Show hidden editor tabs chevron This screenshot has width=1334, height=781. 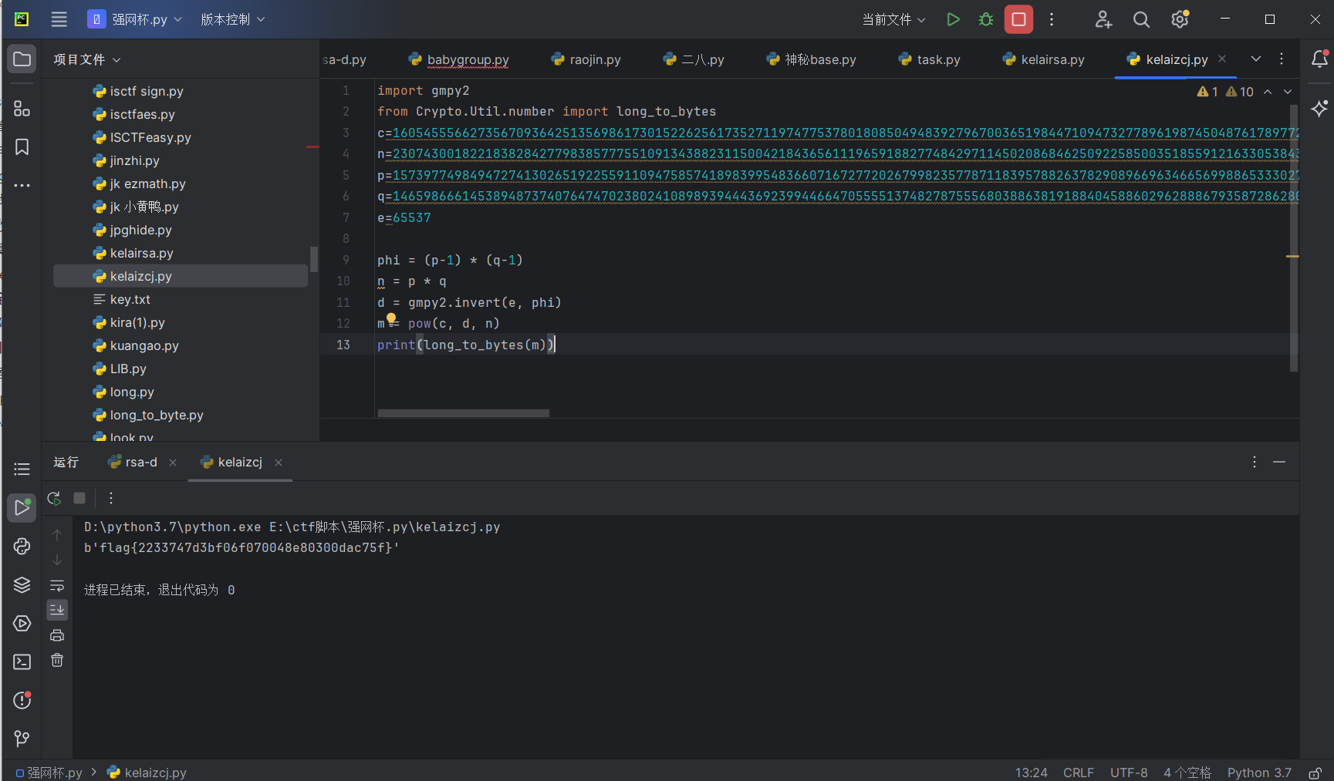coord(1256,59)
